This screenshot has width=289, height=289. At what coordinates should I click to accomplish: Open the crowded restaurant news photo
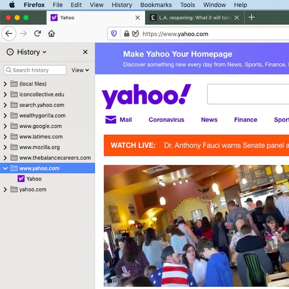(x=197, y=226)
